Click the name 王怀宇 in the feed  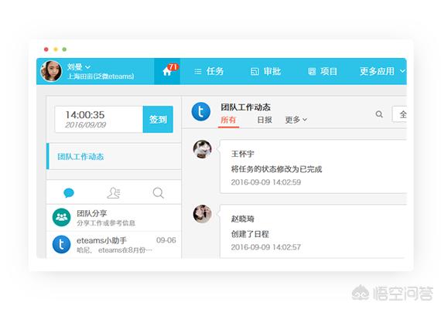(x=242, y=154)
